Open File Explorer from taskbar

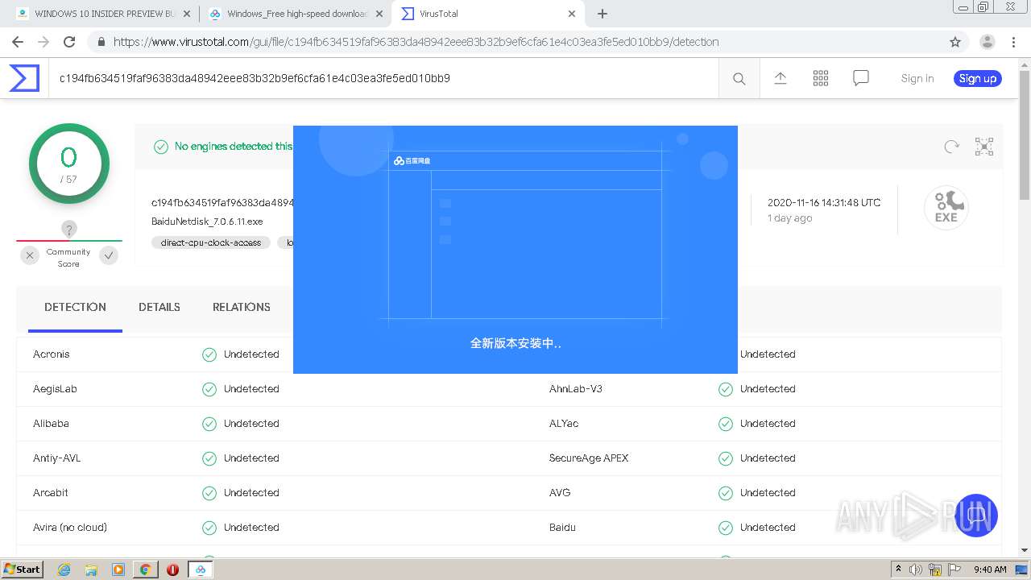click(91, 570)
